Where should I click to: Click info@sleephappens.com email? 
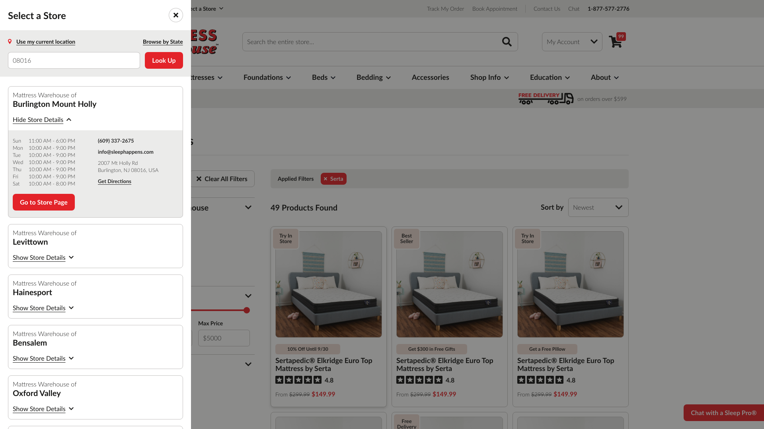pos(126,152)
